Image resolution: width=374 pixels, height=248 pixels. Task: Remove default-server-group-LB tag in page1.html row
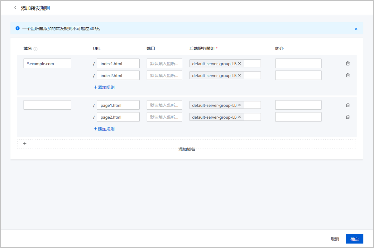pyautogui.click(x=240, y=105)
